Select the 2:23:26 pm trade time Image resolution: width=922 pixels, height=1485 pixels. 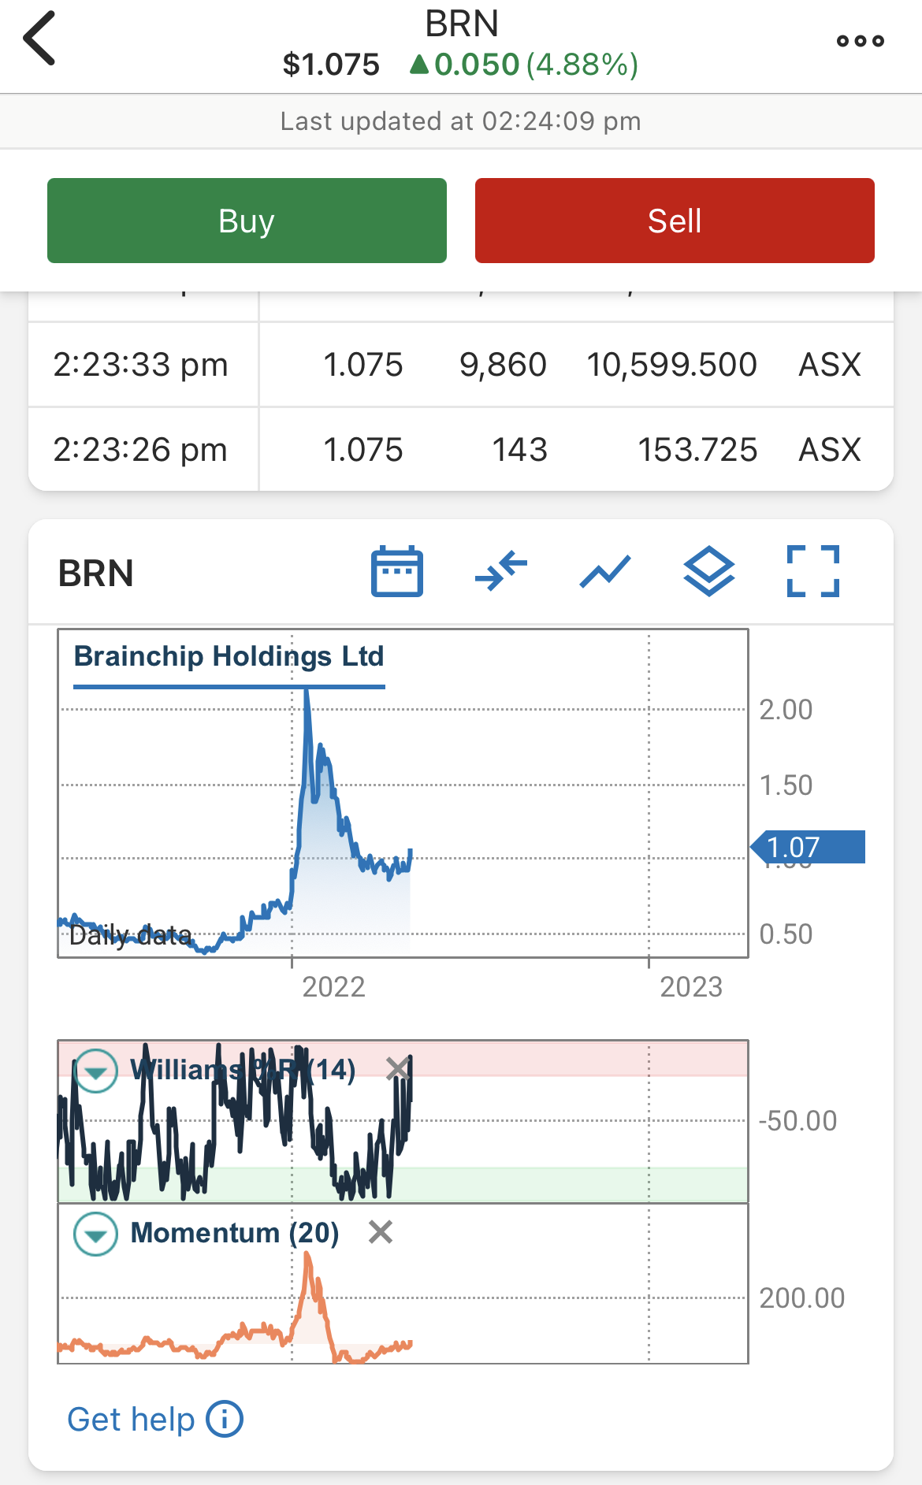[140, 450]
